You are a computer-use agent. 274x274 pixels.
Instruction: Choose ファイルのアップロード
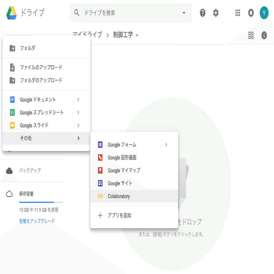coord(46,67)
